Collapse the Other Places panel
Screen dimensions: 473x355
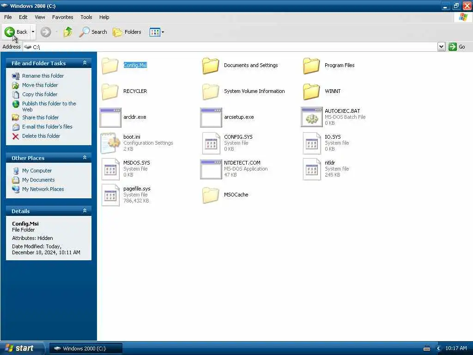(x=85, y=158)
